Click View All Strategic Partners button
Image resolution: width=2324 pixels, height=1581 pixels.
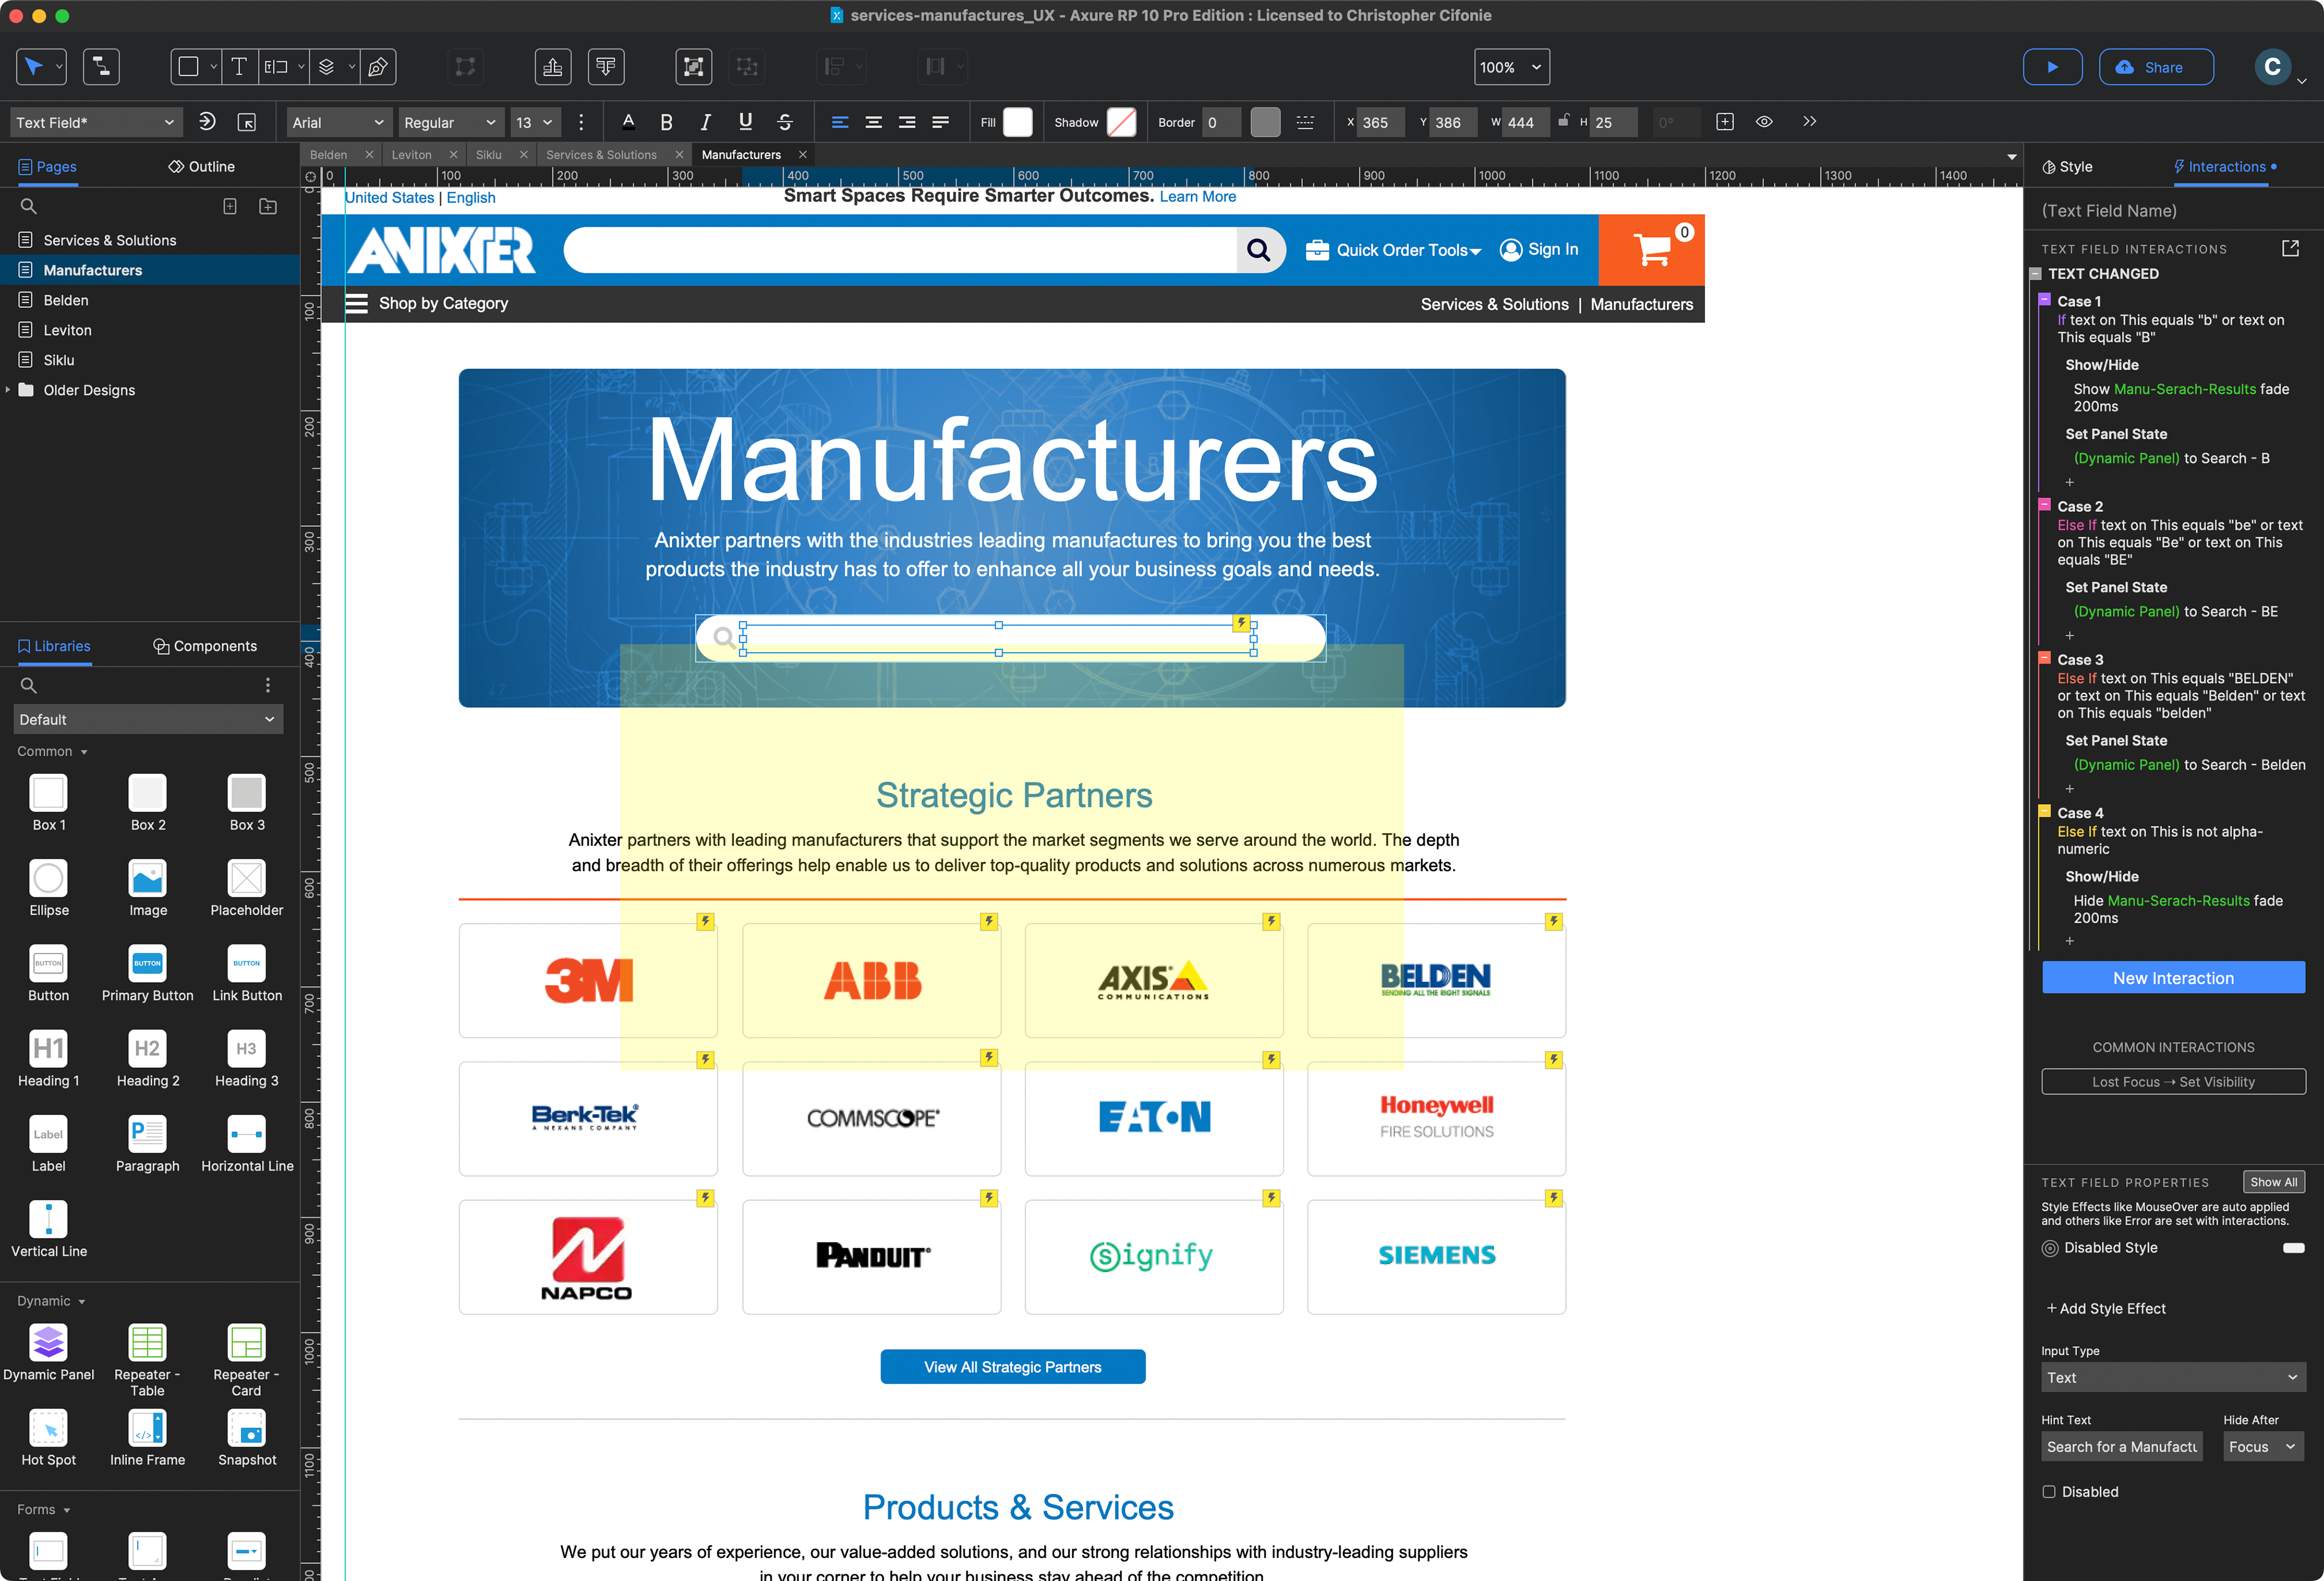[1012, 1366]
